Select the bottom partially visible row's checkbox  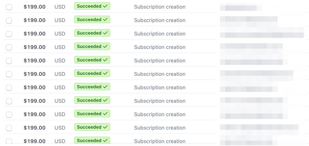(9, 141)
